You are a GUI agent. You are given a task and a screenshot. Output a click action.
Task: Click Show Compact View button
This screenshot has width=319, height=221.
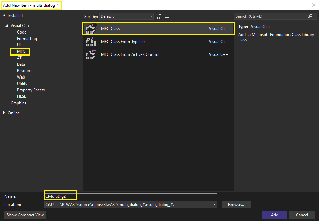(25, 215)
